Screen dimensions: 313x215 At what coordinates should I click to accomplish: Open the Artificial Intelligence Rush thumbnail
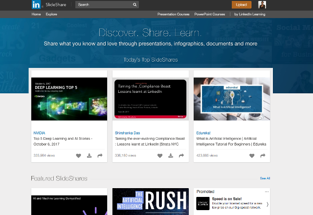coord(151,201)
